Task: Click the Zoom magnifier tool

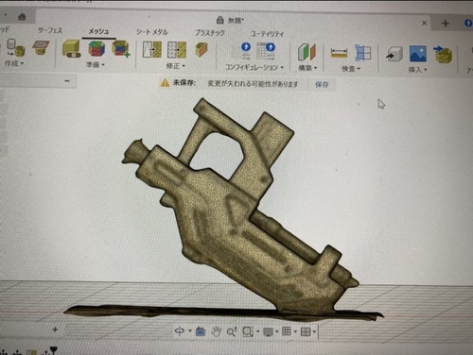Action: pyautogui.click(x=232, y=331)
